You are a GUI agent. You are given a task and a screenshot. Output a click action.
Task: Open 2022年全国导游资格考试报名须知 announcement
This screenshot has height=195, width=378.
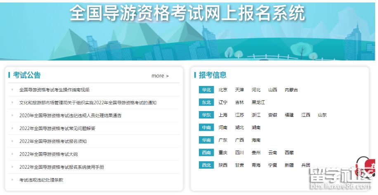pos(52,141)
